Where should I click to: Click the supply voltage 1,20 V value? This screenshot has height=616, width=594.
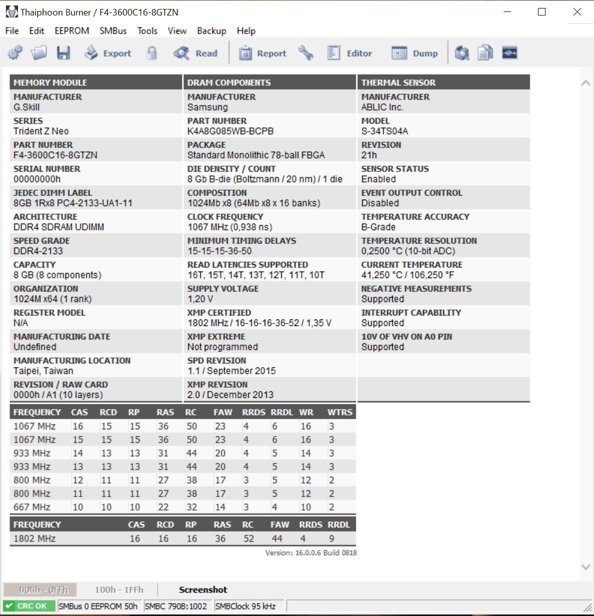click(x=200, y=299)
